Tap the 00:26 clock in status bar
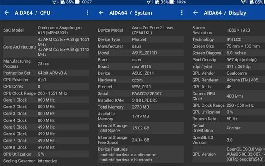The width and height of the screenshot is (265, 166). [181, 2]
